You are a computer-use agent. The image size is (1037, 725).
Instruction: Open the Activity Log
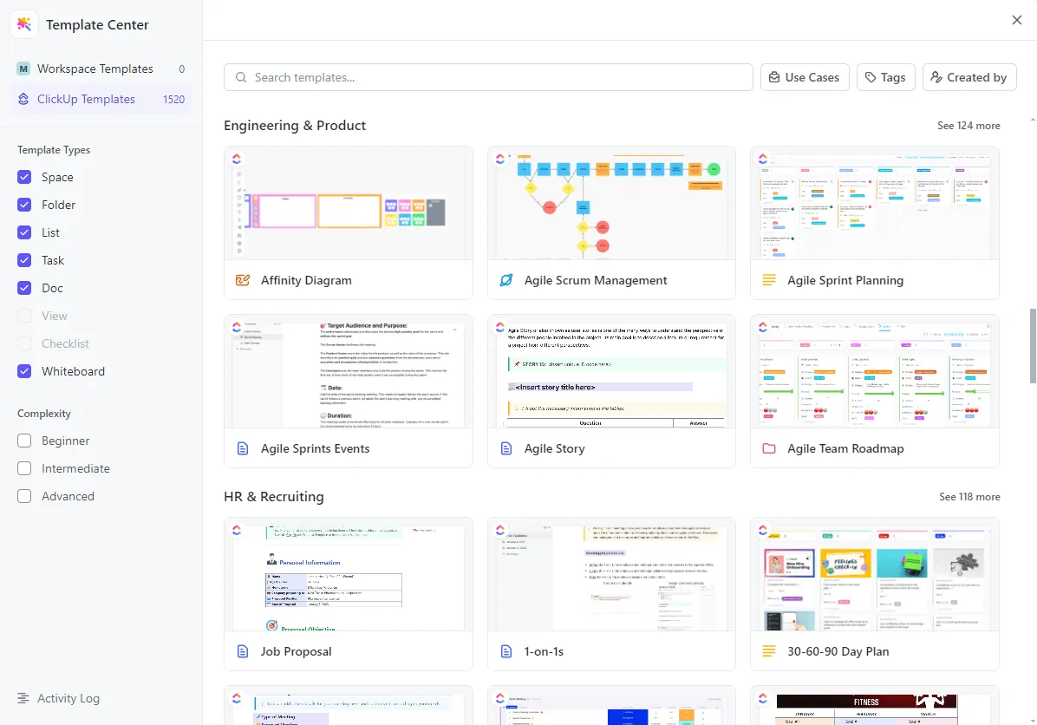(58, 698)
